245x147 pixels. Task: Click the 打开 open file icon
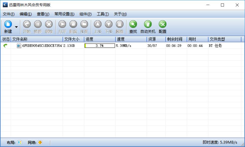[x=62, y=24]
